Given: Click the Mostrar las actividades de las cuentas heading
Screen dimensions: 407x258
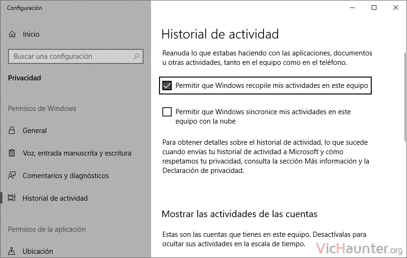Looking at the screenshot, I should [239, 214].
